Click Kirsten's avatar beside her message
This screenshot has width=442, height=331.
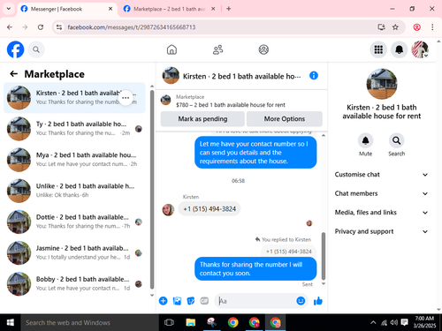168,210
